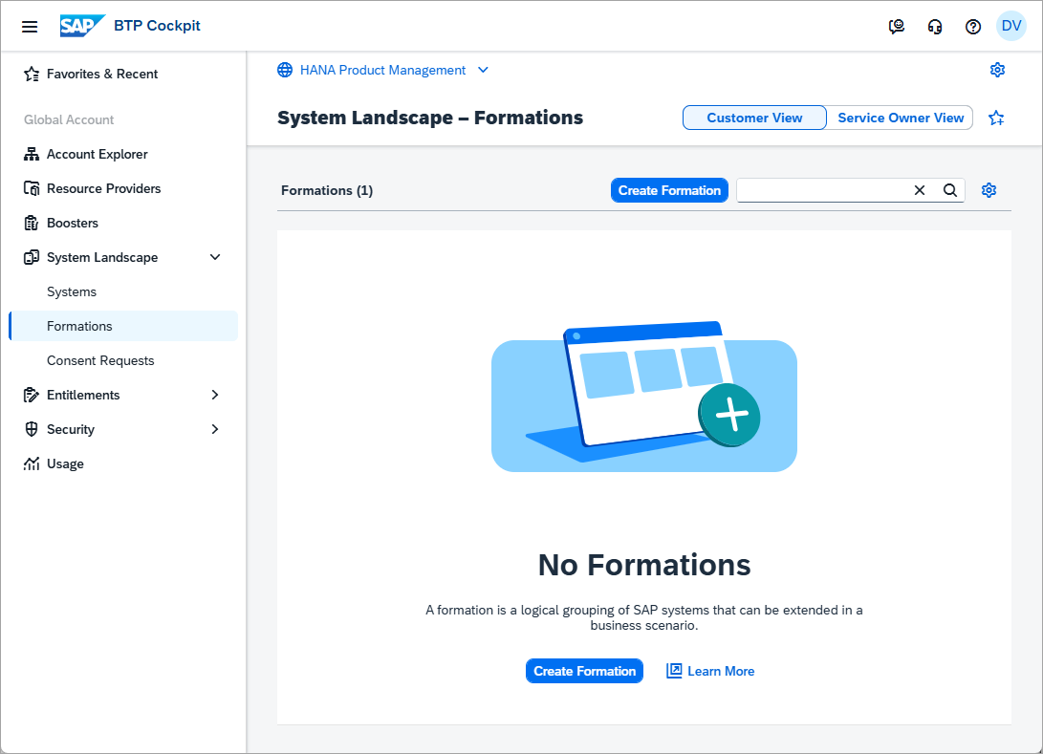Clear the formations search field
The width and height of the screenshot is (1043, 754).
coord(920,190)
